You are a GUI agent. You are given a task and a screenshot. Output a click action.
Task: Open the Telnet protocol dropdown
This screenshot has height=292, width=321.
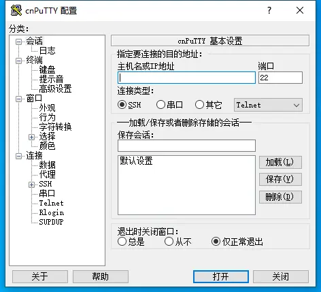(x=268, y=105)
